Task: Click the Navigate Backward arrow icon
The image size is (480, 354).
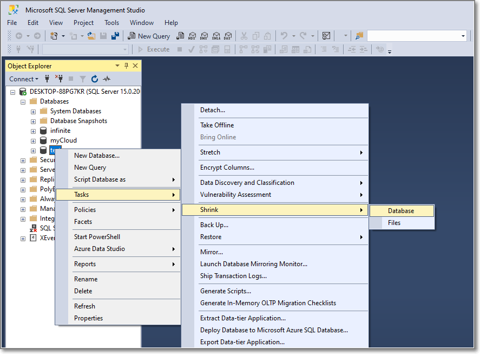Action: pos(19,36)
